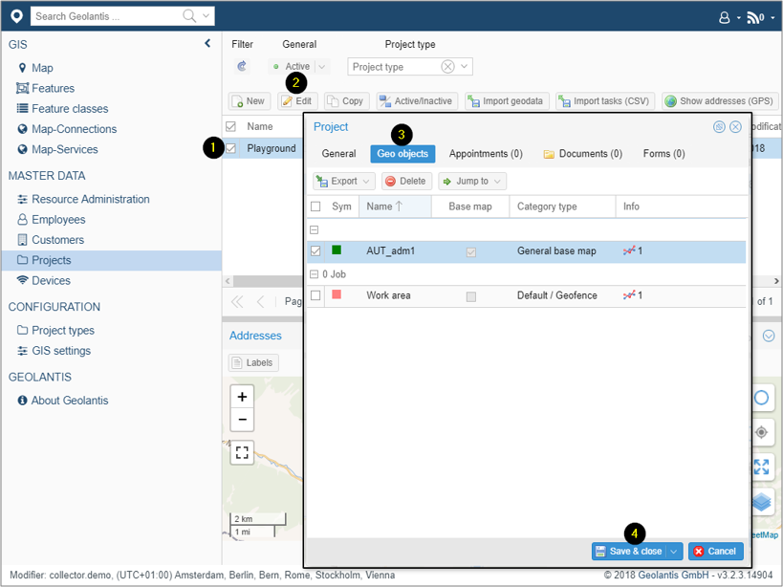
Task: Zoom in on the map
Action: [242, 397]
